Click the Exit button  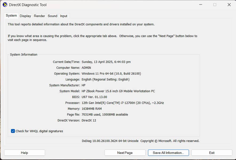212,153
